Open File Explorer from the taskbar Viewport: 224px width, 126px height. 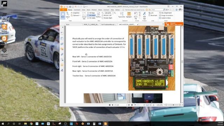click(x=26, y=124)
